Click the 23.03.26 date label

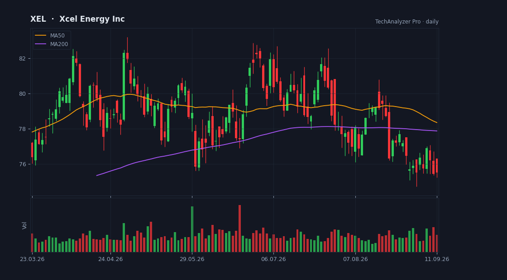(x=32, y=259)
